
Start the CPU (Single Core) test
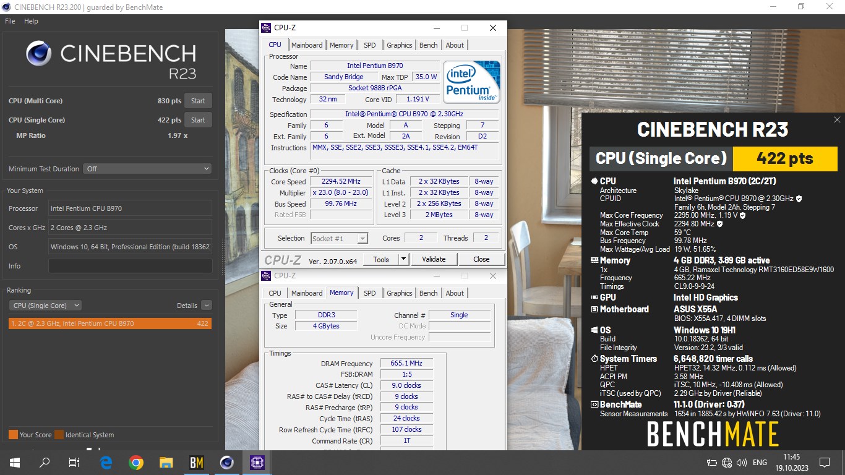(198, 120)
